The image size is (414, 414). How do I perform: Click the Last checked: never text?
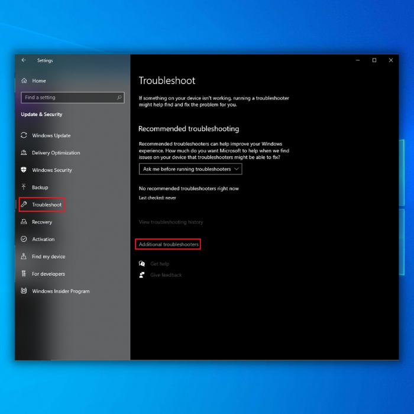pyautogui.click(x=157, y=198)
